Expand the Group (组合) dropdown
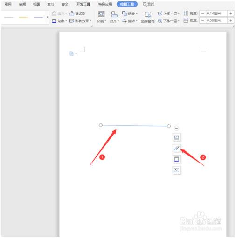Image resolution: width=236 pixels, height=238 pixels. point(130,14)
